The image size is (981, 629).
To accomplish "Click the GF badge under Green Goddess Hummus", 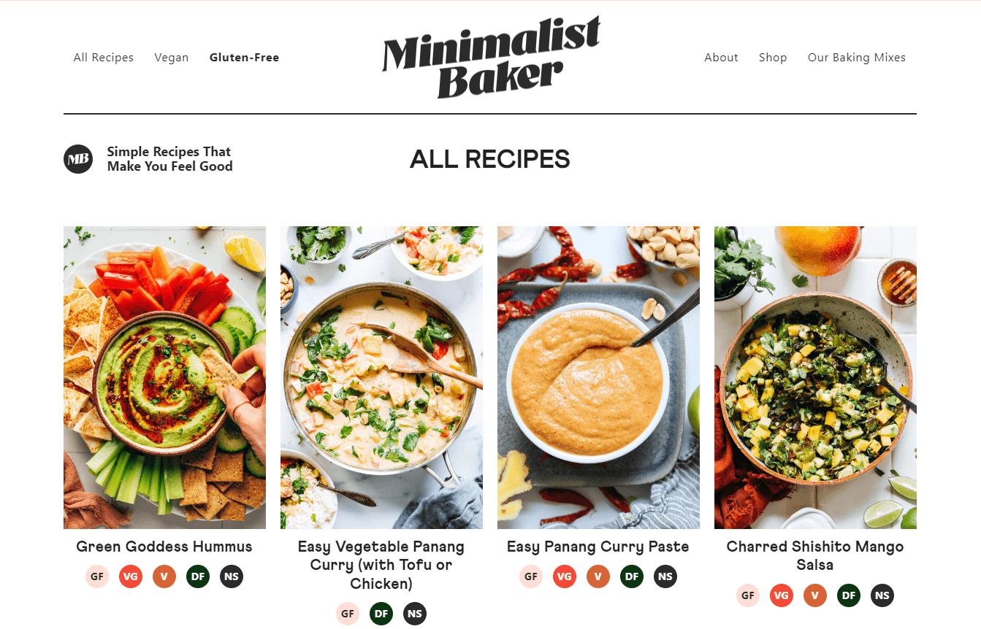I will (x=97, y=576).
